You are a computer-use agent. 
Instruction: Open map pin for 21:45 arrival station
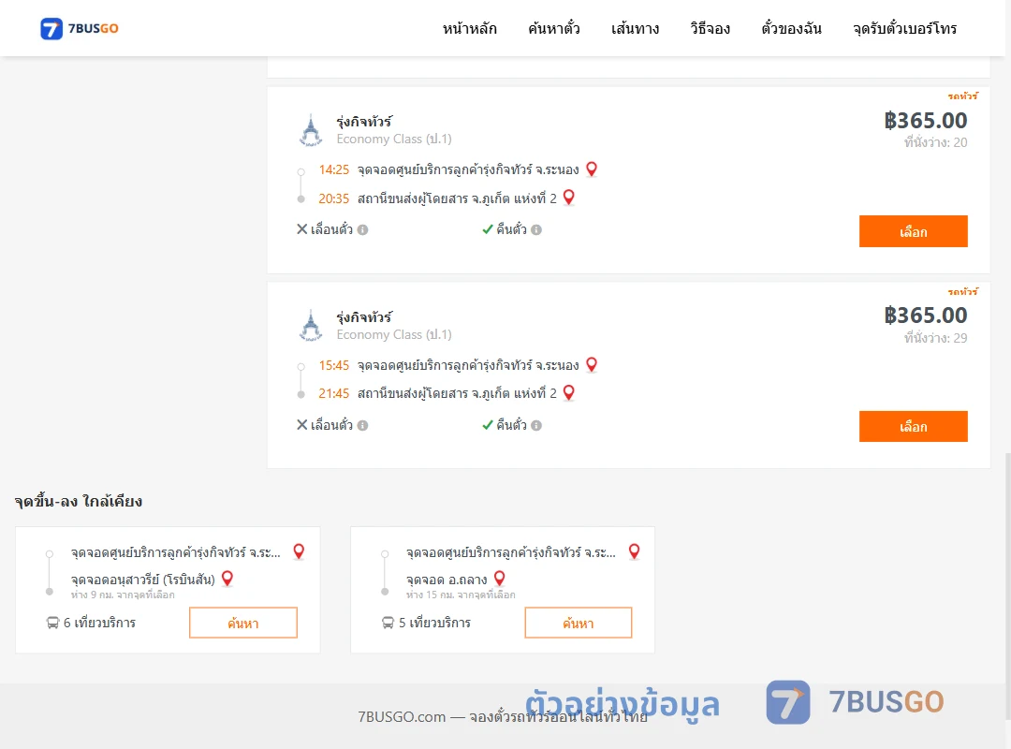569,392
